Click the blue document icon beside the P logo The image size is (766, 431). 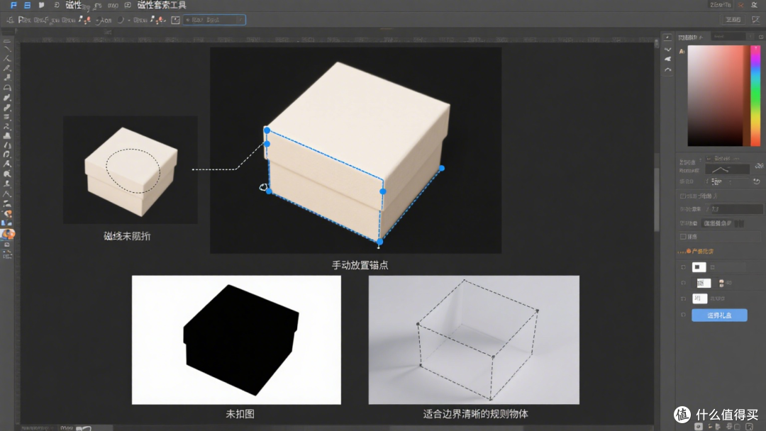[x=28, y=5]
